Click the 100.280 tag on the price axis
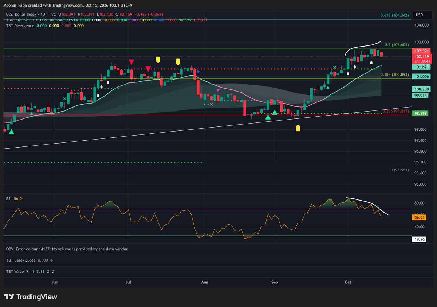This screenshot has height=307, width=437. [421, 89]
